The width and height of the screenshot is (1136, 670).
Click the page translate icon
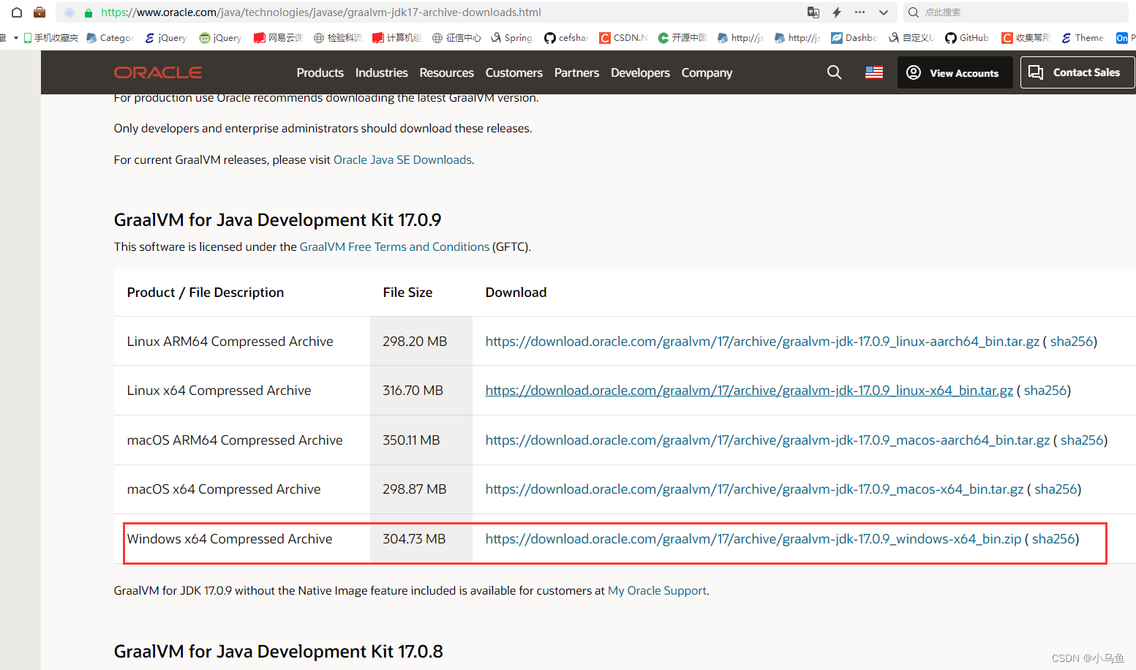point(813,12)
